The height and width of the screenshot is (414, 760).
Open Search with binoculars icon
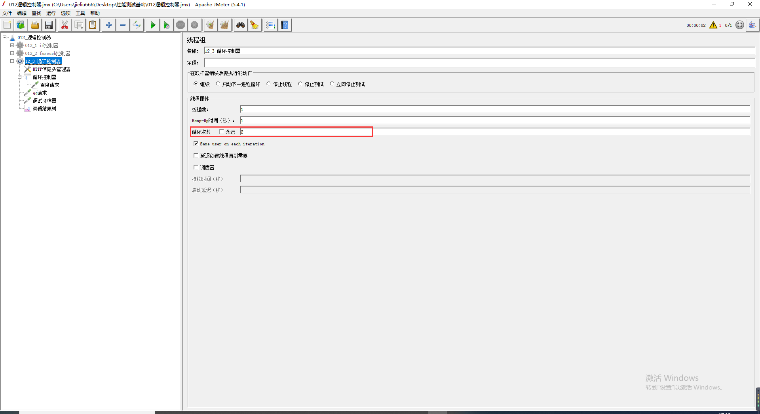(x=241, y=25)
